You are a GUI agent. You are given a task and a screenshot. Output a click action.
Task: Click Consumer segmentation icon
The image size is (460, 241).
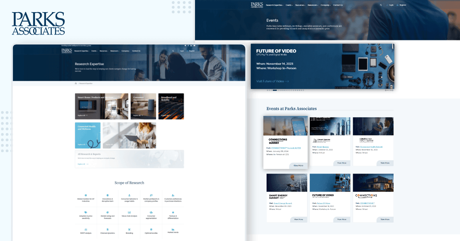coord(151,212)
